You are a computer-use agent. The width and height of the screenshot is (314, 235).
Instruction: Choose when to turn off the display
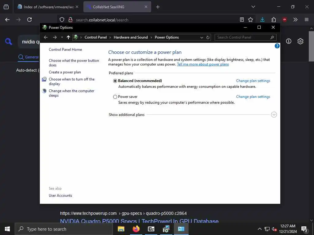(x=71, y=81)
